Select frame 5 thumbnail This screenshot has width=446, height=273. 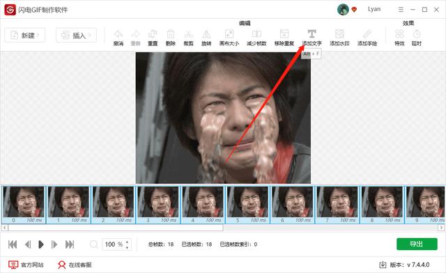(248, 205)
